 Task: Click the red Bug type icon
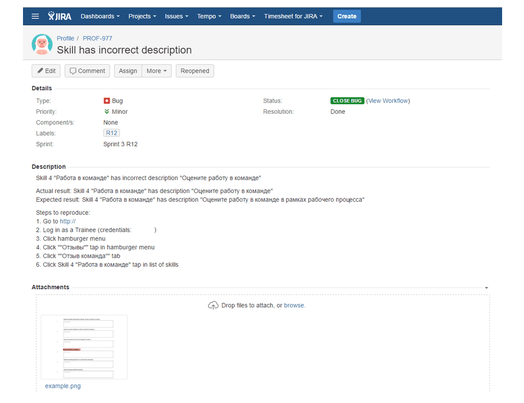coord(107,101)
